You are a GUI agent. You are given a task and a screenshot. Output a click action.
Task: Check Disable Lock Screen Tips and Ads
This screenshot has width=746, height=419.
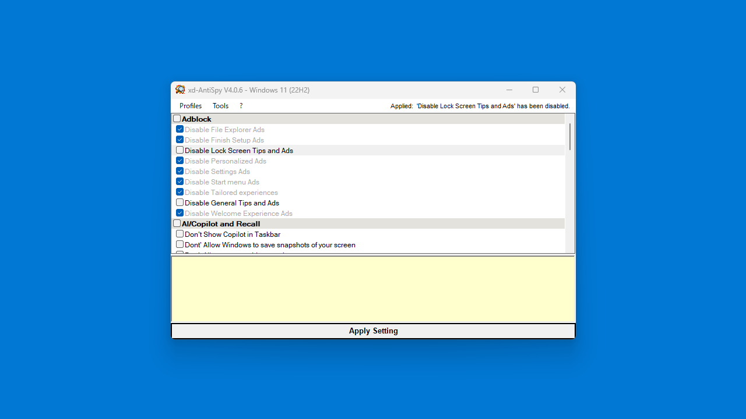coord(180,150)
